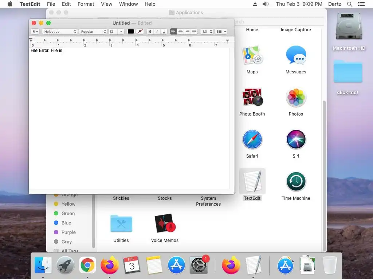Click the volume icon in menu bar
Viewport: 373px width, 279px height.
click(x=266, y=4)
